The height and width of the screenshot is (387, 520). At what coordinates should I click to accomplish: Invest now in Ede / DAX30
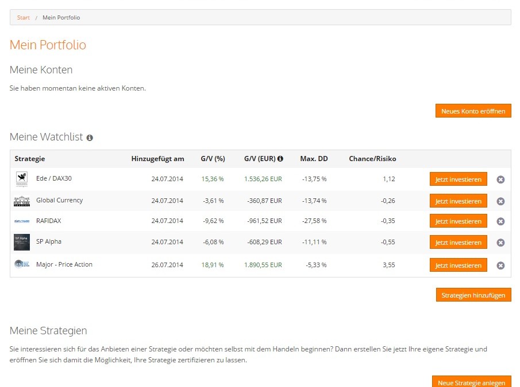(x=458, y=179)
